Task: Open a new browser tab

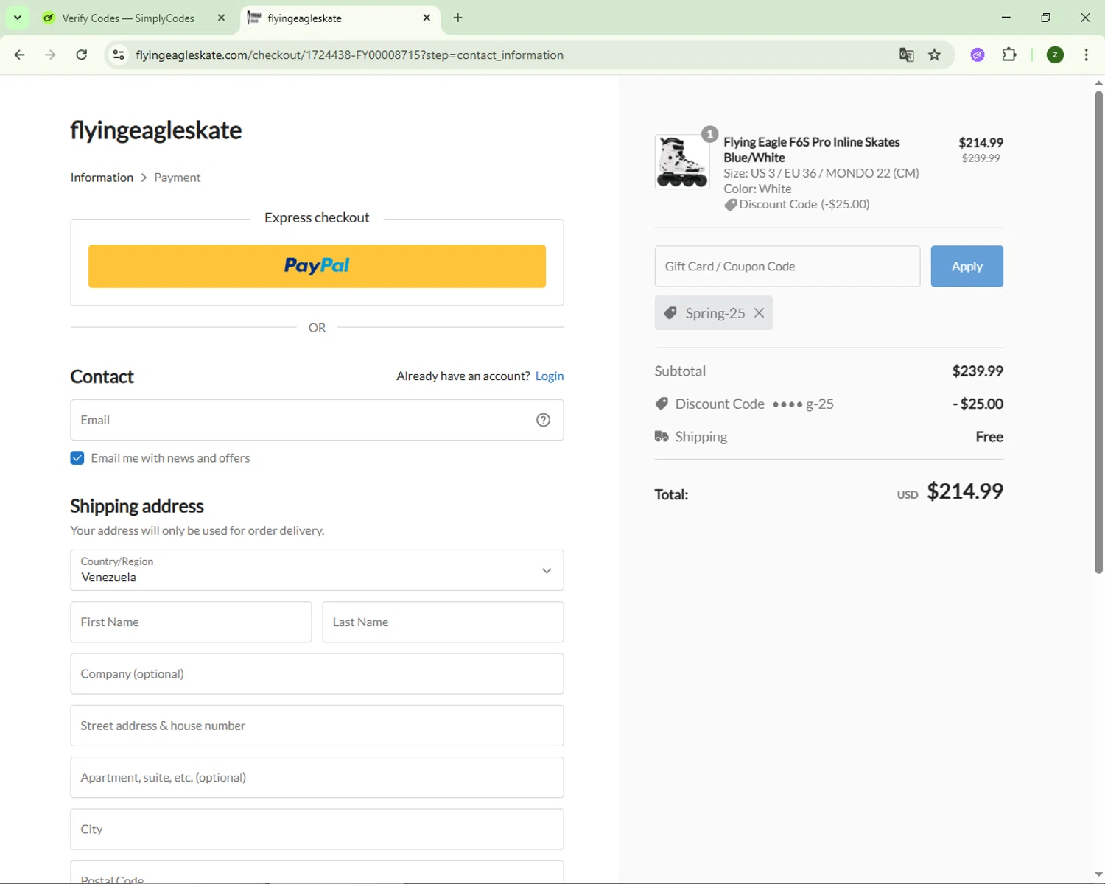Action: pos(458,18)
